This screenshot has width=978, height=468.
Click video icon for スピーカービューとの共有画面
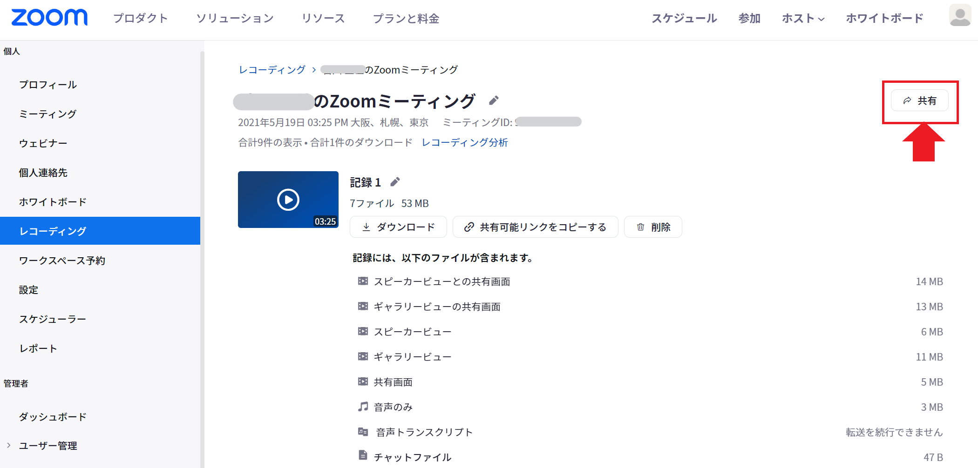click(x=363, y=281)
